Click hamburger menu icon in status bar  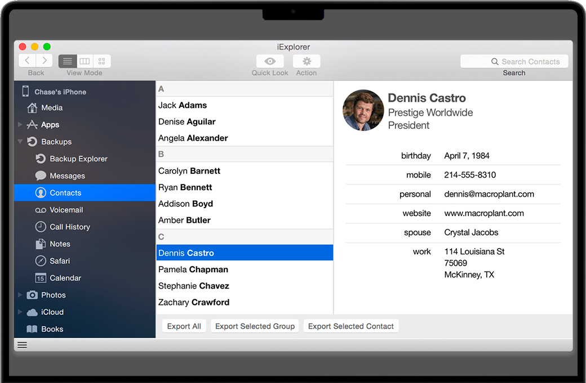coord(23,345)
